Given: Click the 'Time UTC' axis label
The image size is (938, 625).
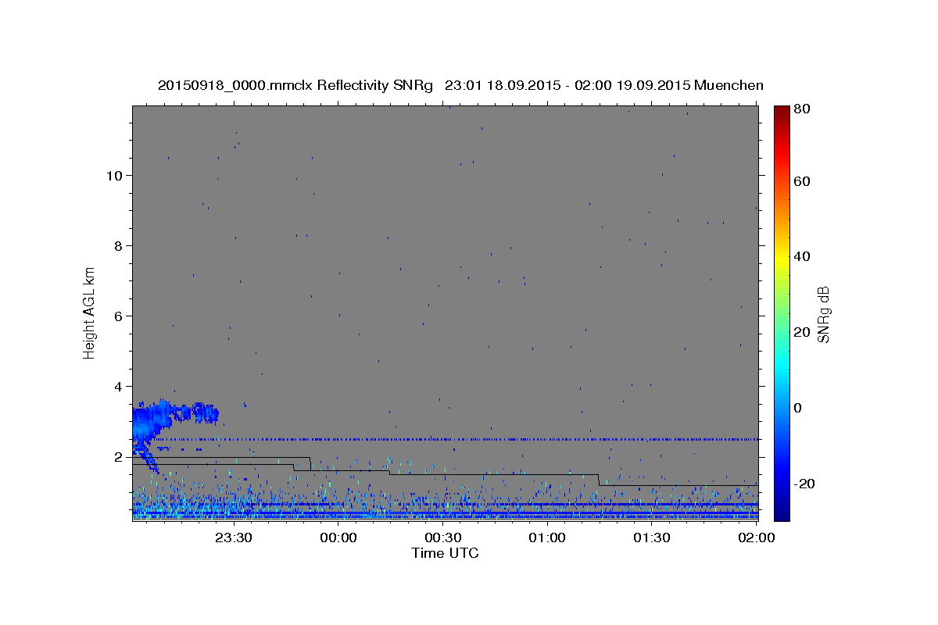Looking at the screenshot, I should coord(445,553).
